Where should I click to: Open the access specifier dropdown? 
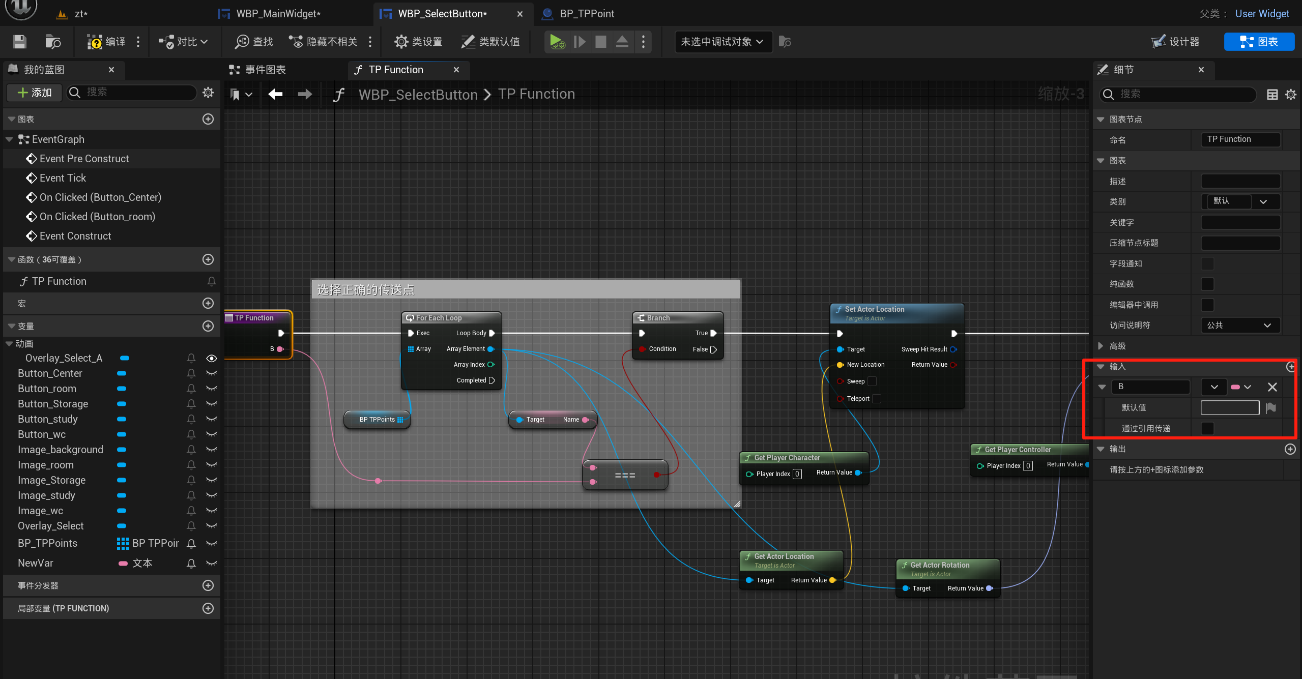pyautogui.click(x=1239, y=326)
